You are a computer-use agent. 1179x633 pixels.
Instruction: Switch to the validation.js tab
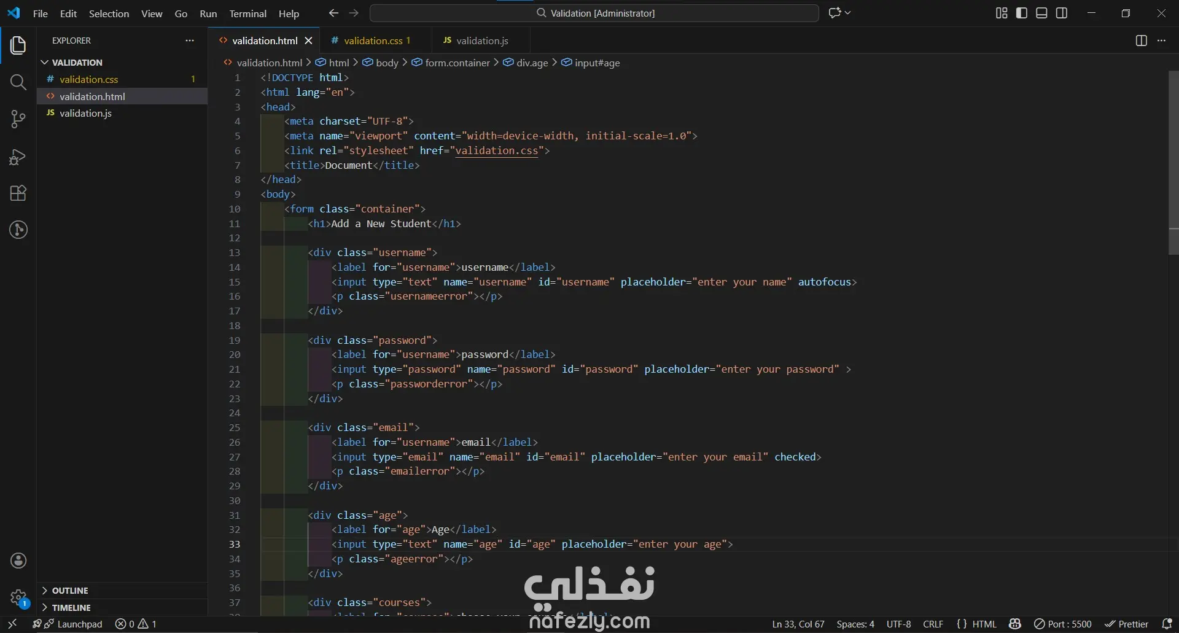[480, 41]
